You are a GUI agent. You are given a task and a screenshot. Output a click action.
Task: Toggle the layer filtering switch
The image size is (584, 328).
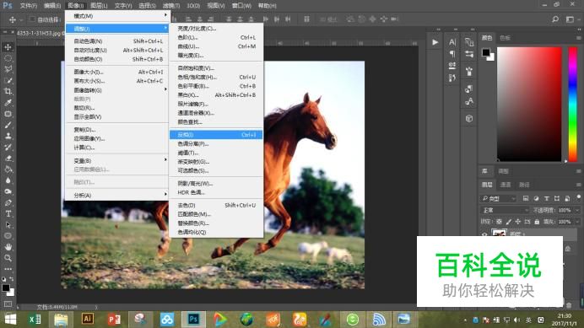(578, 197)
